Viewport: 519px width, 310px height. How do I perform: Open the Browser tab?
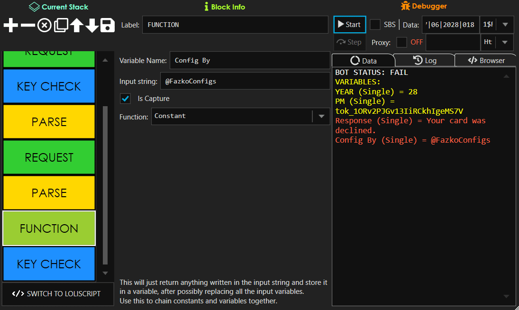tap(486, 60)
